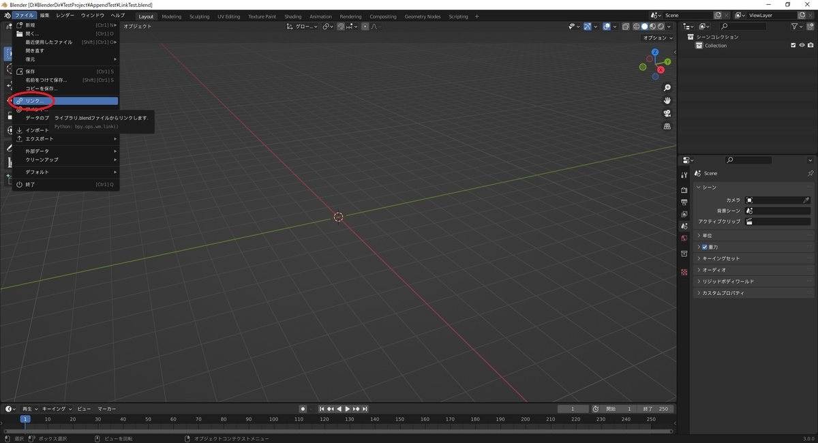This screenshot has width=818, height=443.
Task: Toggle the 重力 checkbox
Action: [x=705, y=247]
